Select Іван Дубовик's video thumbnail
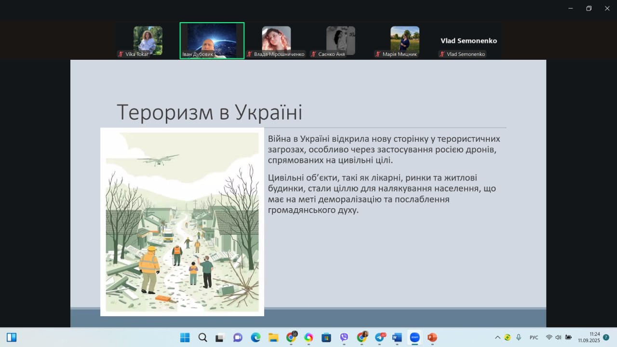This screenshot has width=617, height=347. (212, 41)
